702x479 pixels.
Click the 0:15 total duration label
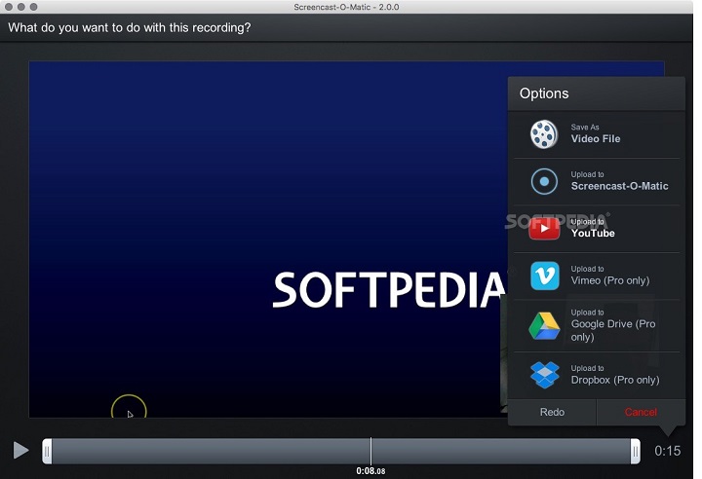pos(668,451)
